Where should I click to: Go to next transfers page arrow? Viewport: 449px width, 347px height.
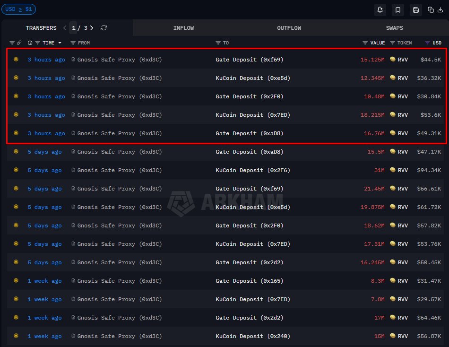(x=92, y=28)
